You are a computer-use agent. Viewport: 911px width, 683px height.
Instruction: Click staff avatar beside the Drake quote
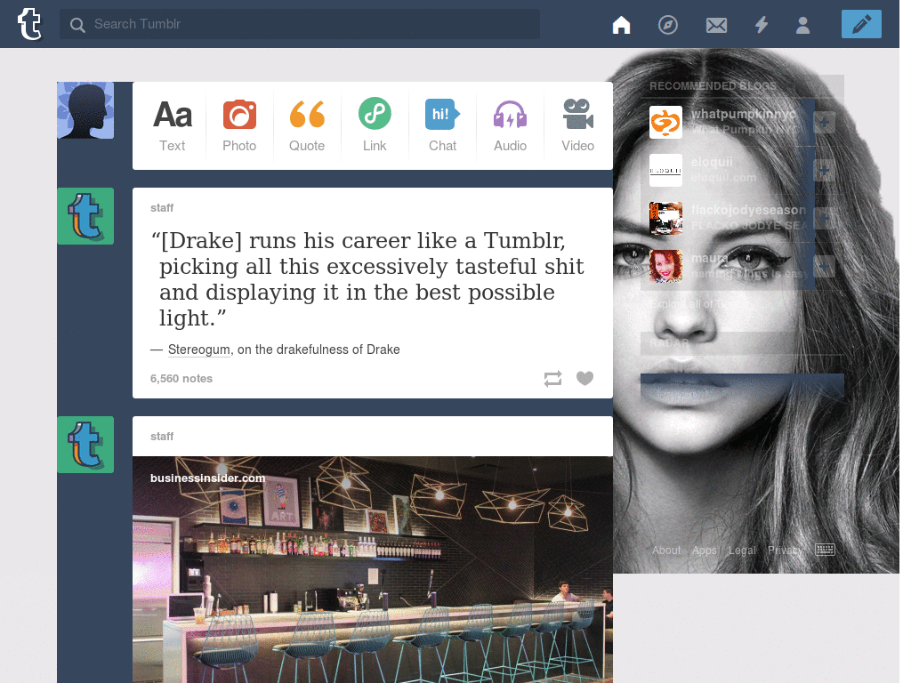(x=85, y=216)
